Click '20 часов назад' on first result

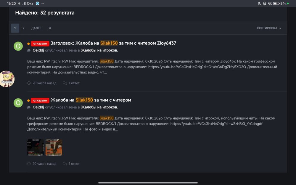click(x=44, y=83)
